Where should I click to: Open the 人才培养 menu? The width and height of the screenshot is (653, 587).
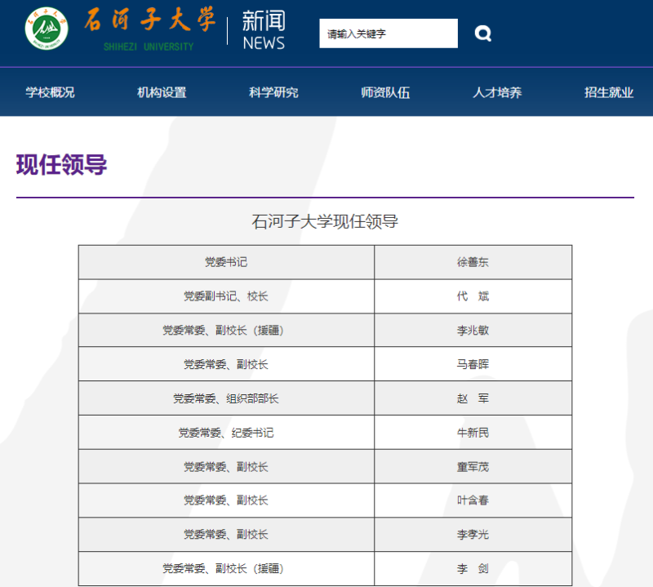click(497, 92)
